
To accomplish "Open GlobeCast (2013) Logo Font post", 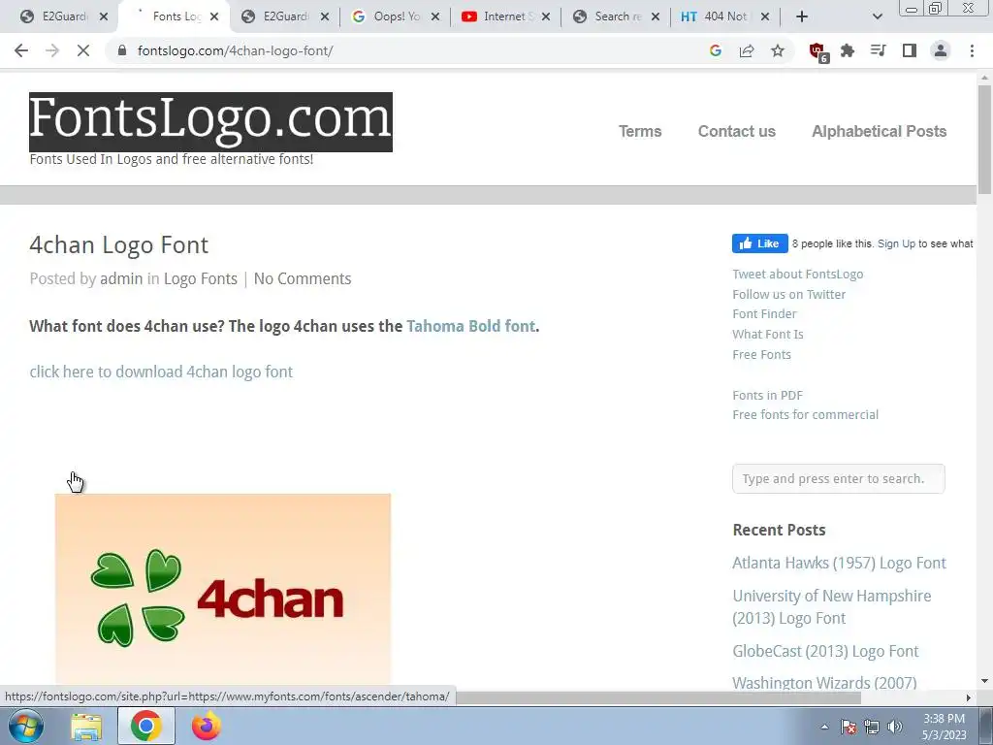I will click(825, 651).
